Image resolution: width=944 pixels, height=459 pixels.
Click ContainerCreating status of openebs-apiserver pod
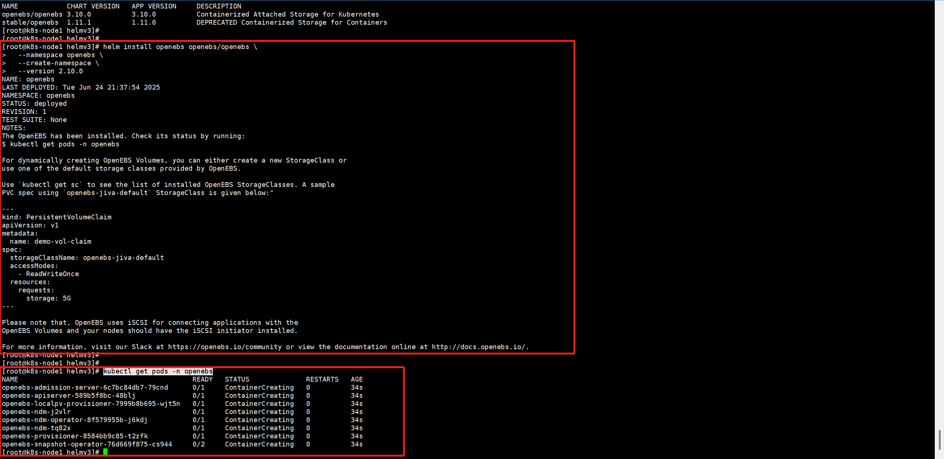tap(259, 396)
